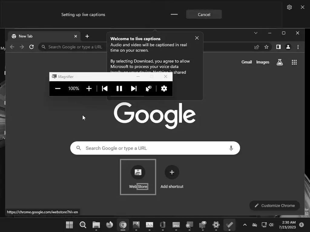Show hidden tray icons chevron
The width and height of the screenshot is (310, 232).
coord(245,225)
